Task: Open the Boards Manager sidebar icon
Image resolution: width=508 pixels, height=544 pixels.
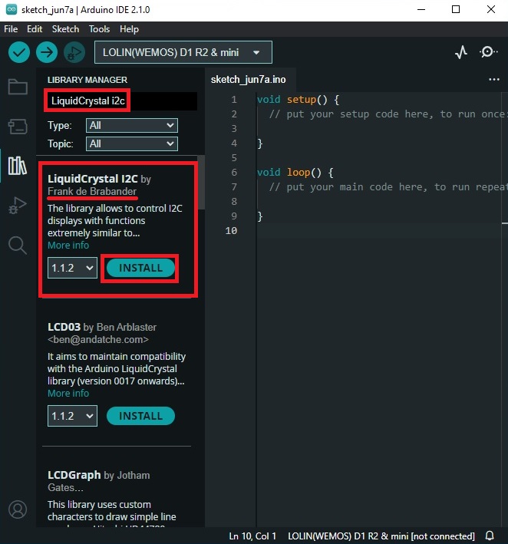Action: (18, 127)
